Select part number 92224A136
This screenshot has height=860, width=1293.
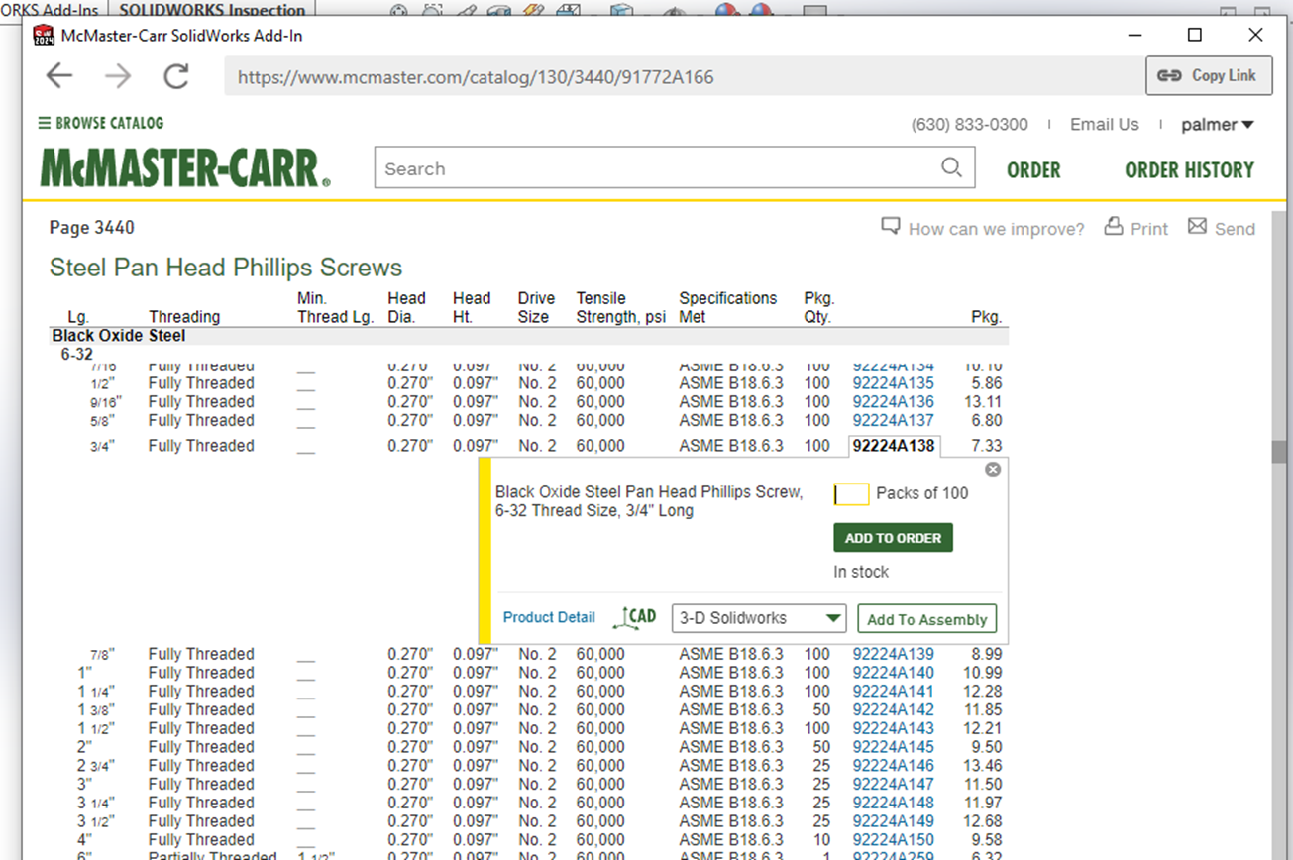click(893, 402)
